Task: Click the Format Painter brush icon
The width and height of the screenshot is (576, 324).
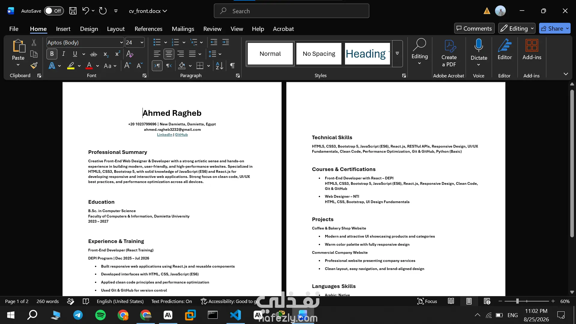Action: (x=34, y=65)
